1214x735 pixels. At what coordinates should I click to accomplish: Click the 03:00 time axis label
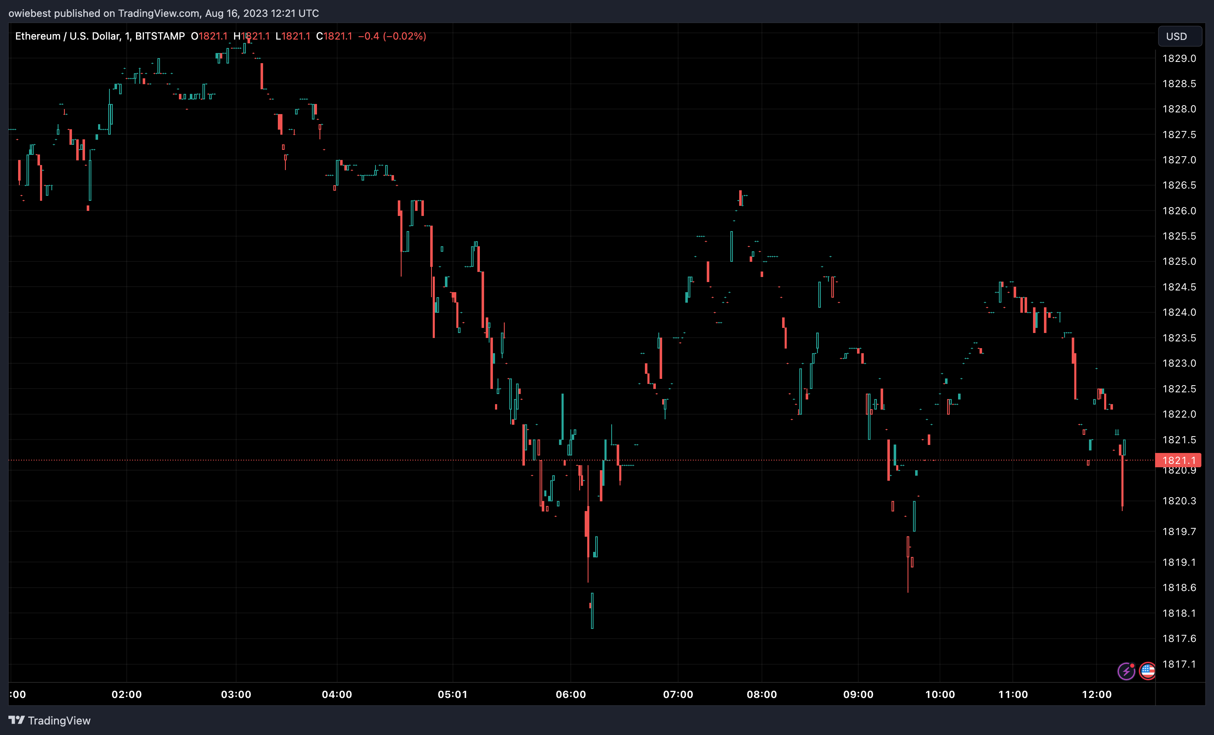[236, 694]
